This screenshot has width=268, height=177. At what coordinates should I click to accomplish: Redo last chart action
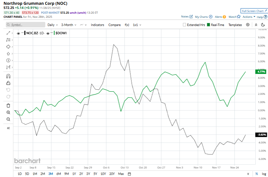[8, 97]
